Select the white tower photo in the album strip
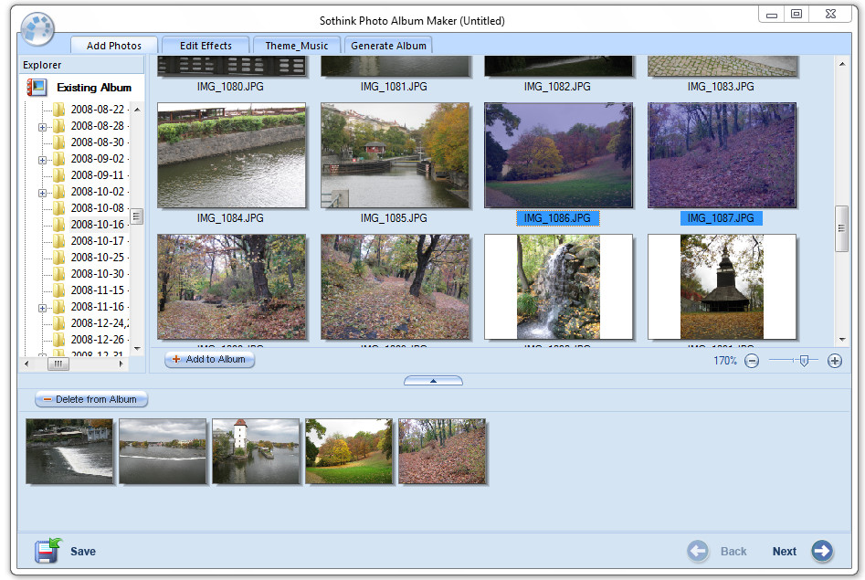Viewport: 865px width, 580px height. (256, 451)
